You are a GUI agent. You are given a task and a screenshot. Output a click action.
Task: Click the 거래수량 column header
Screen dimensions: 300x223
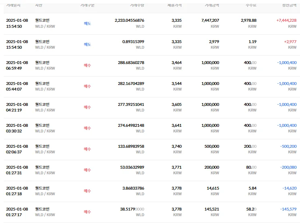137,5
